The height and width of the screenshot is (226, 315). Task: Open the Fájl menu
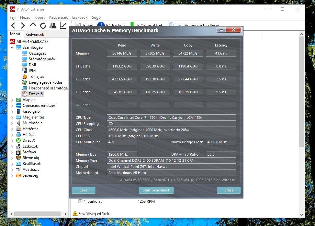pos(12,17)
